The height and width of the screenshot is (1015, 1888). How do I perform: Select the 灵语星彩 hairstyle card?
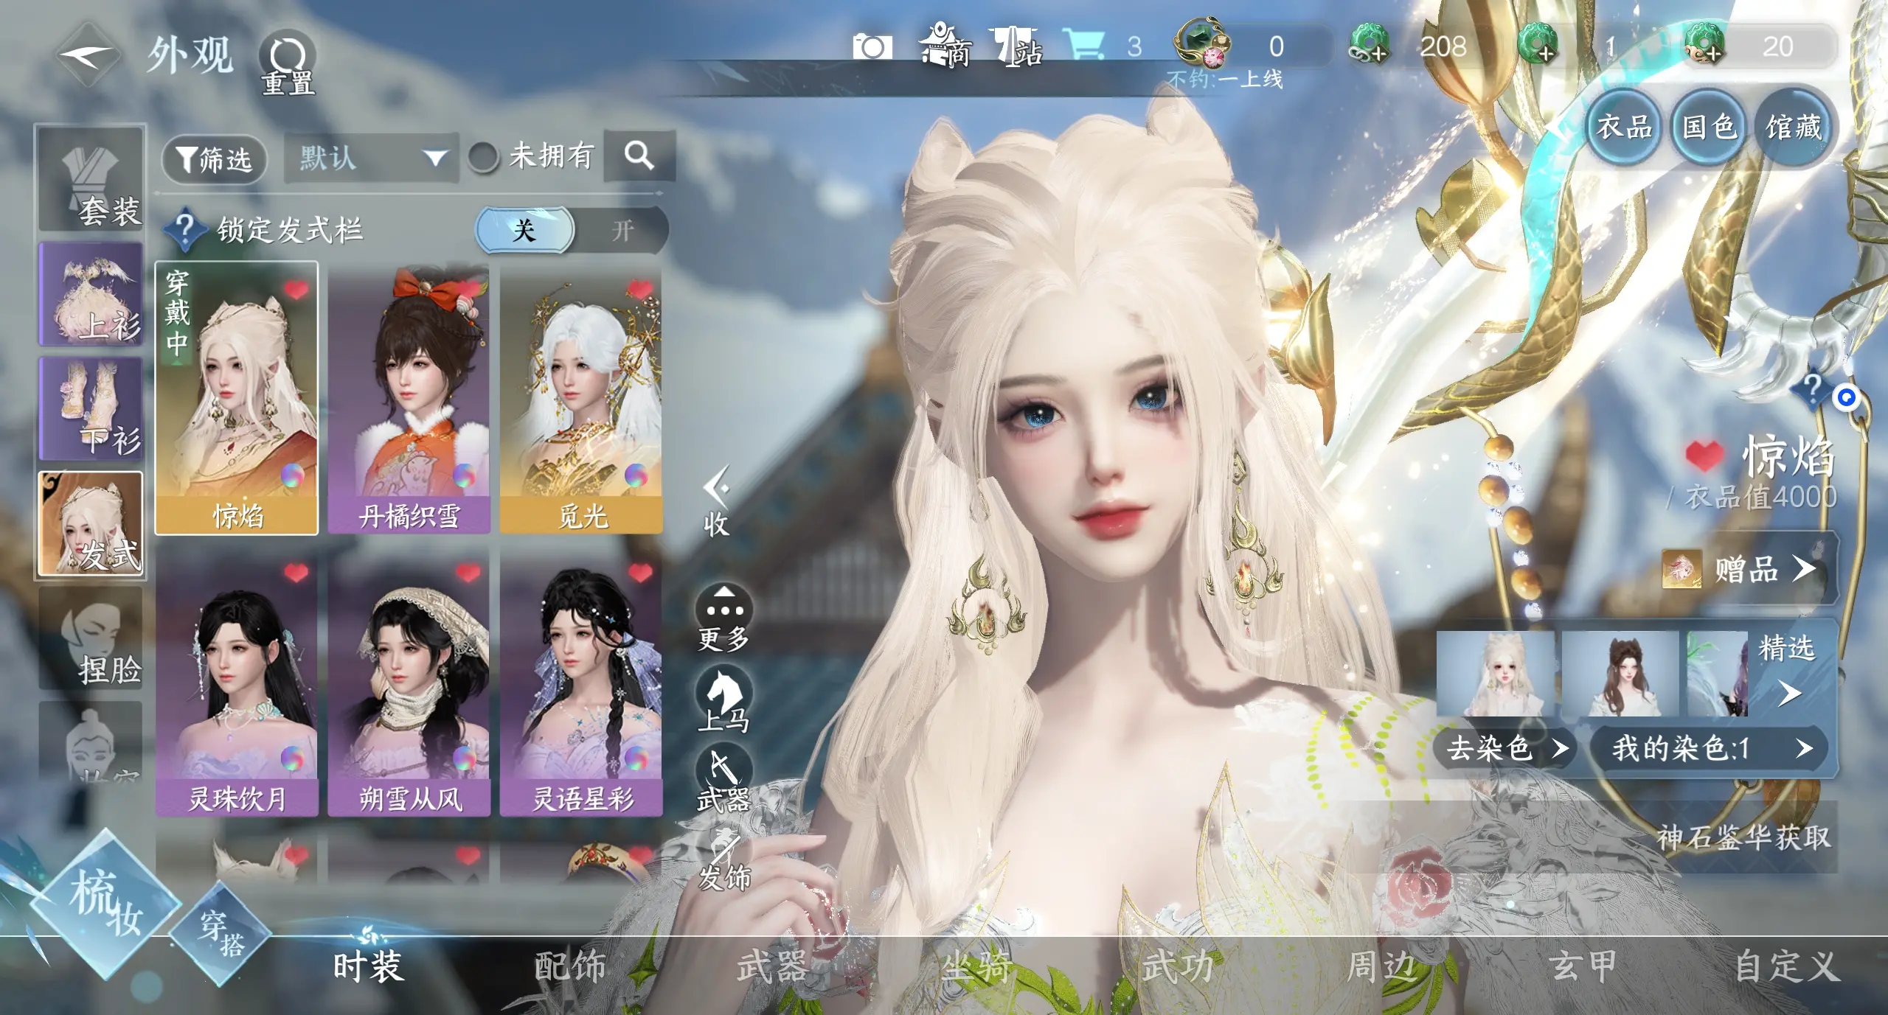click(x=581, y=682)
